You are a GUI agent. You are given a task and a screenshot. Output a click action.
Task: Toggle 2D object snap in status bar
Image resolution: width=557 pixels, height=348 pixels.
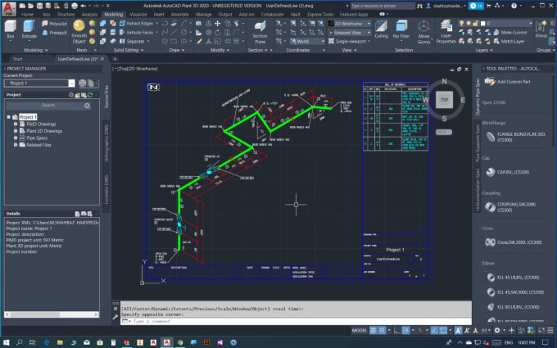click(x=443, y=330)
